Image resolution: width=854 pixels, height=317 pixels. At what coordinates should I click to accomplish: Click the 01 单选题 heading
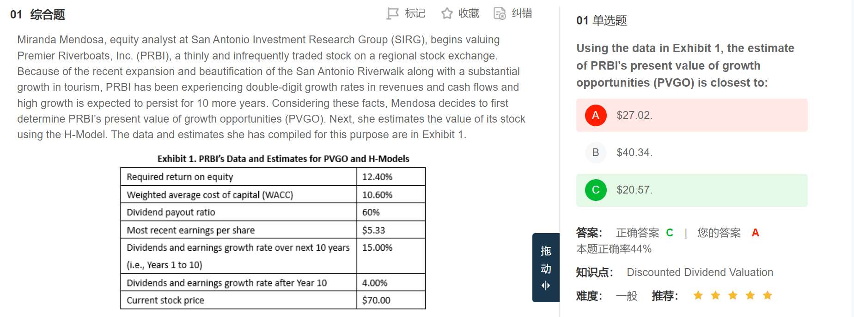click(601, 21)
